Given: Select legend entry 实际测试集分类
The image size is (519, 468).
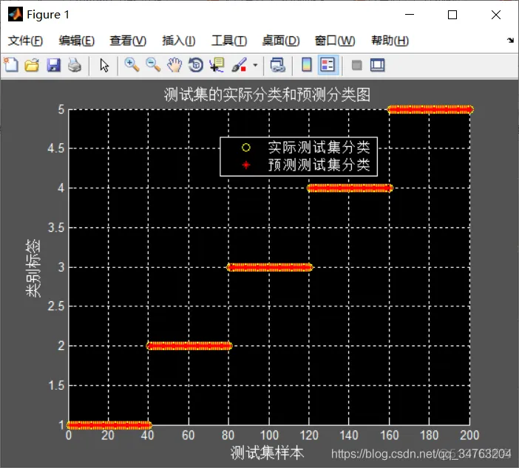Looking at the screenshot, I should pyautogui.click(x=319, y=148).
